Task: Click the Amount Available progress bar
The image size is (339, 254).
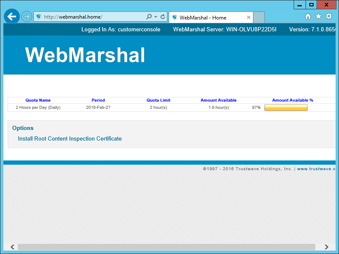Action: pos(286,108)
